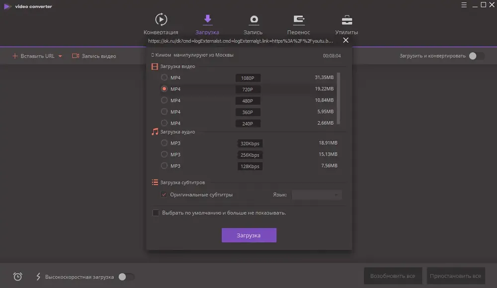Click the Загрузка видео film icon

coord(155,66)
